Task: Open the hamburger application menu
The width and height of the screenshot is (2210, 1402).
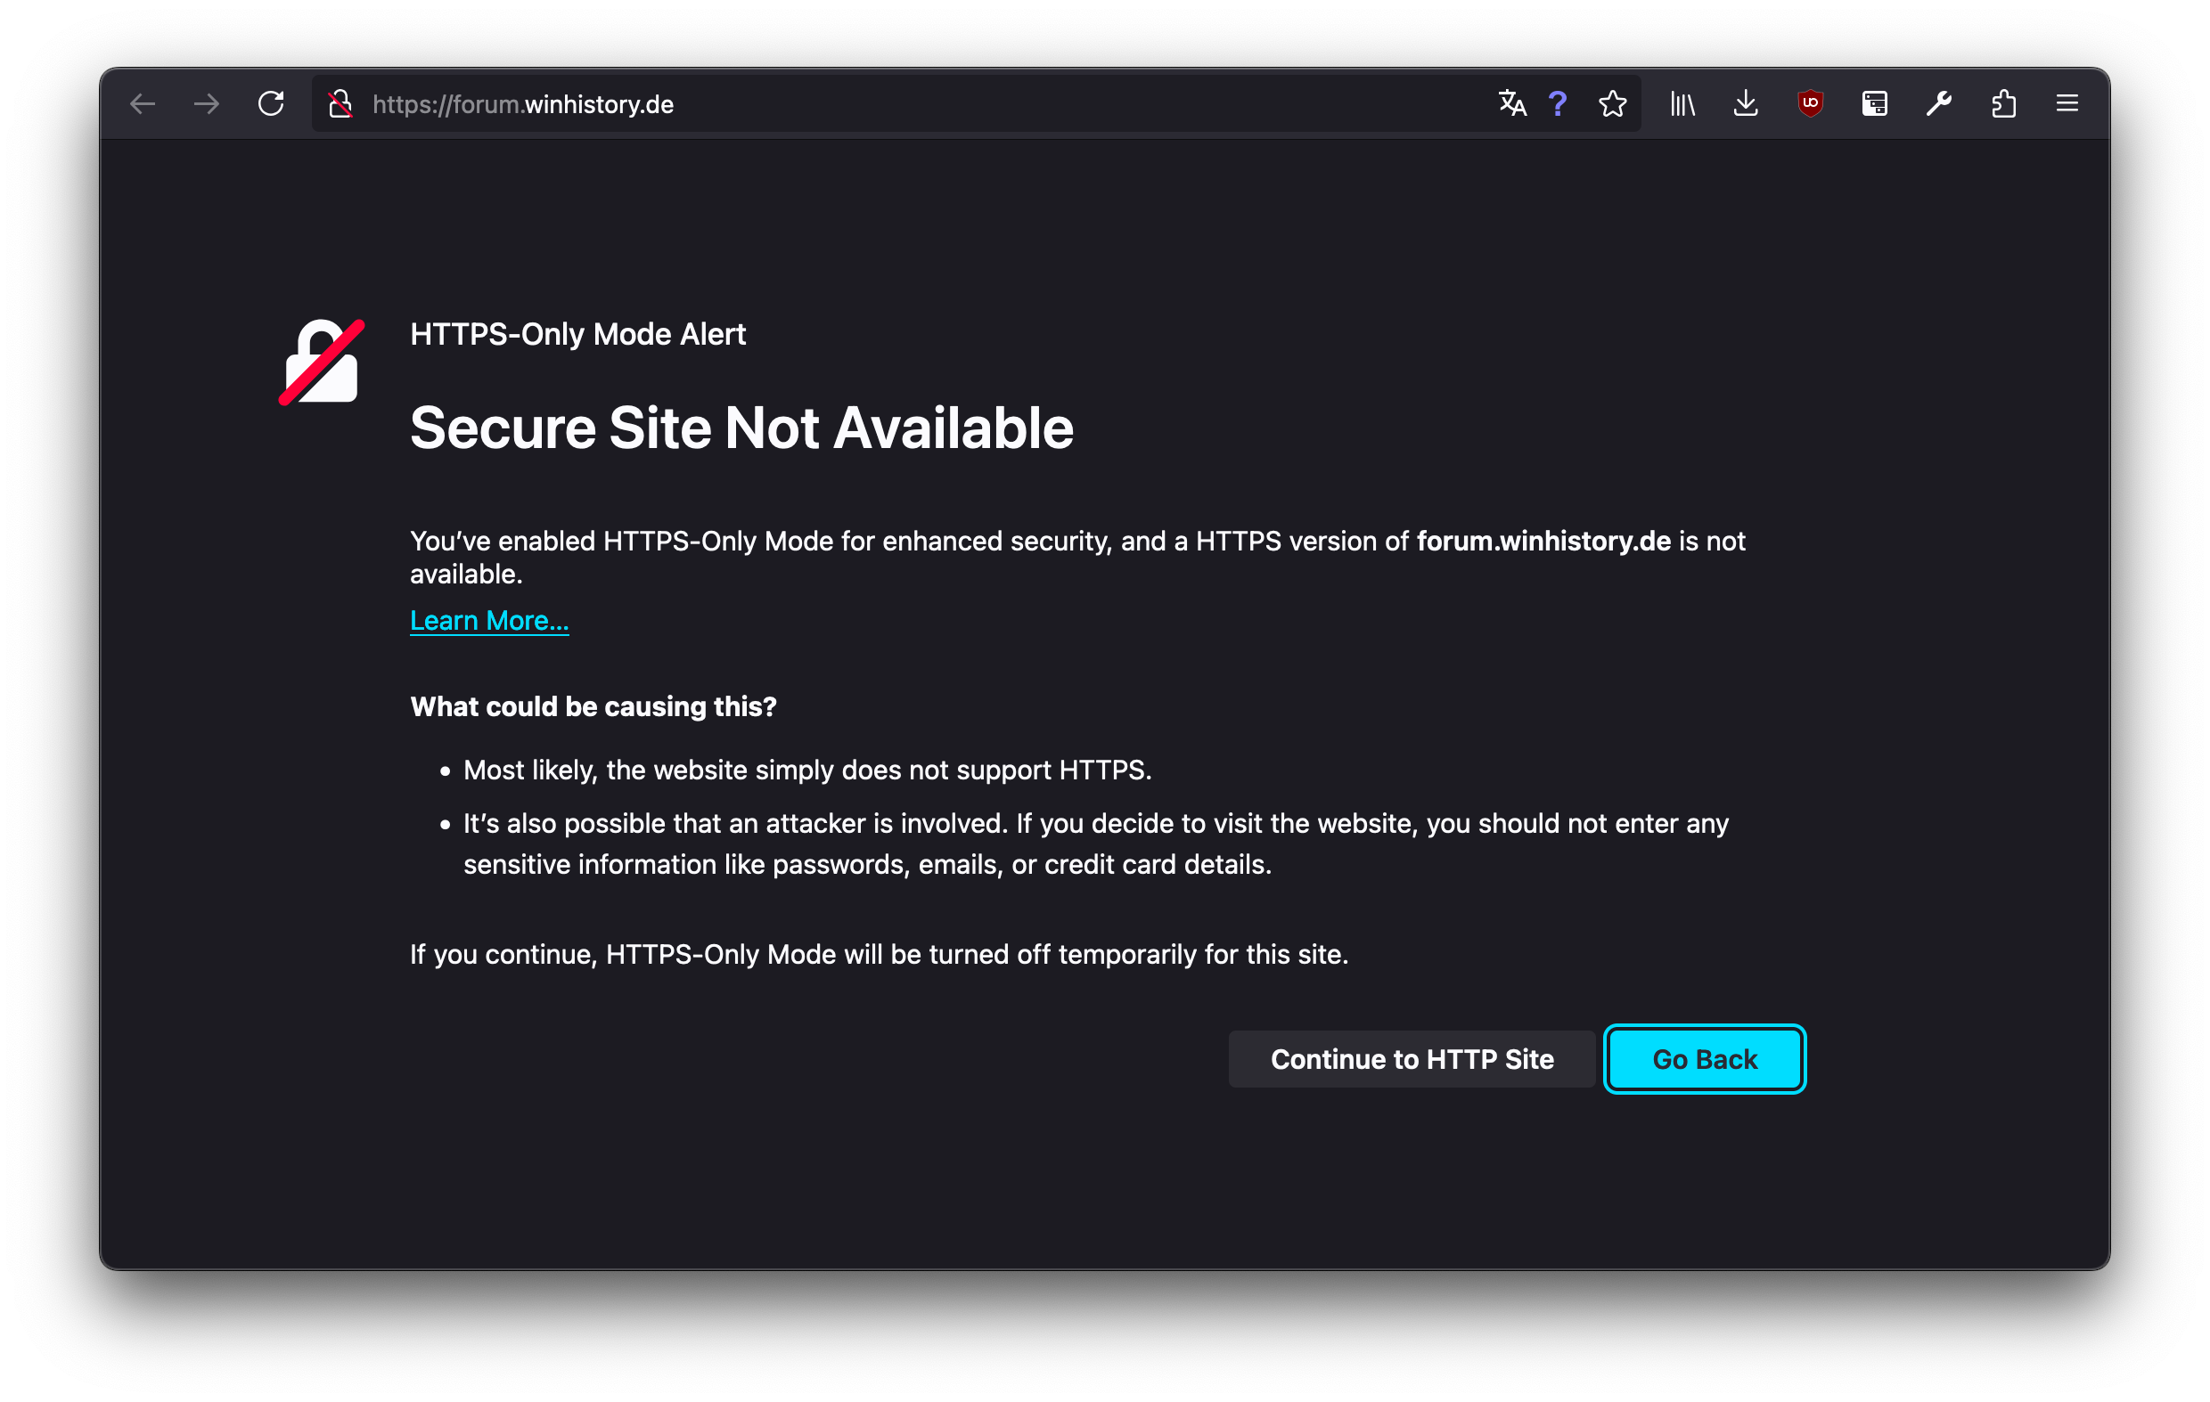Action: click(2067, 103)
